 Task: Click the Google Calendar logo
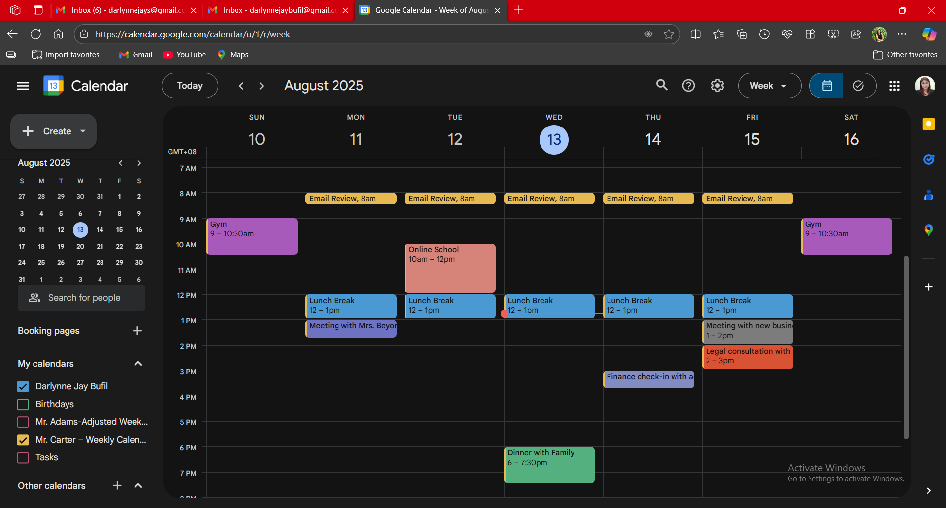pos(53,86)
